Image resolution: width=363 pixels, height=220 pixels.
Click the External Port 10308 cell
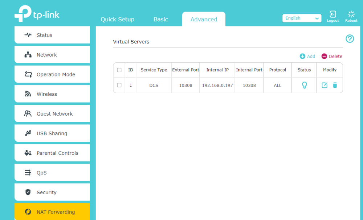click(185, 85)
